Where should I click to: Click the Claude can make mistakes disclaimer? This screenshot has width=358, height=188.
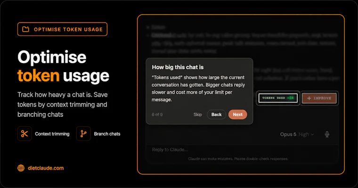pyautogui.click(x=238, y=159)
